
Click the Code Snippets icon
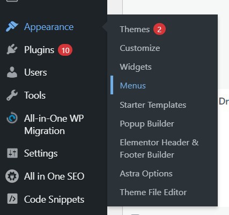tap(12, 199)
